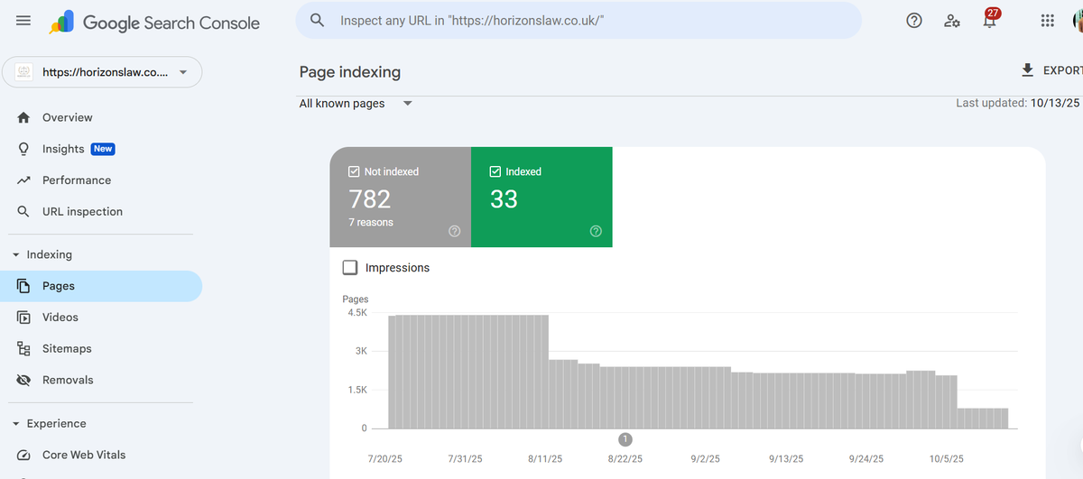This screenshot has height=479, width=1083.
Task: Open users and settings icon
Action: click(952, 21)
